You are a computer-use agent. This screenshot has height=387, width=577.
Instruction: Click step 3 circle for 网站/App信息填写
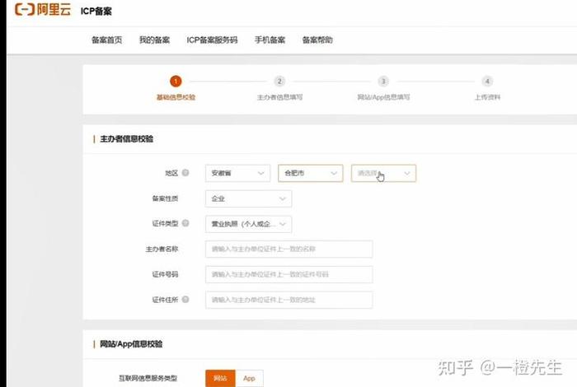click(383, 81)
